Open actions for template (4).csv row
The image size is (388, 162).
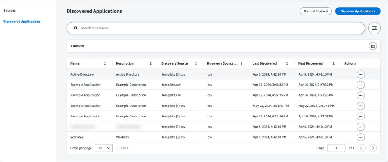click(360, 106)
